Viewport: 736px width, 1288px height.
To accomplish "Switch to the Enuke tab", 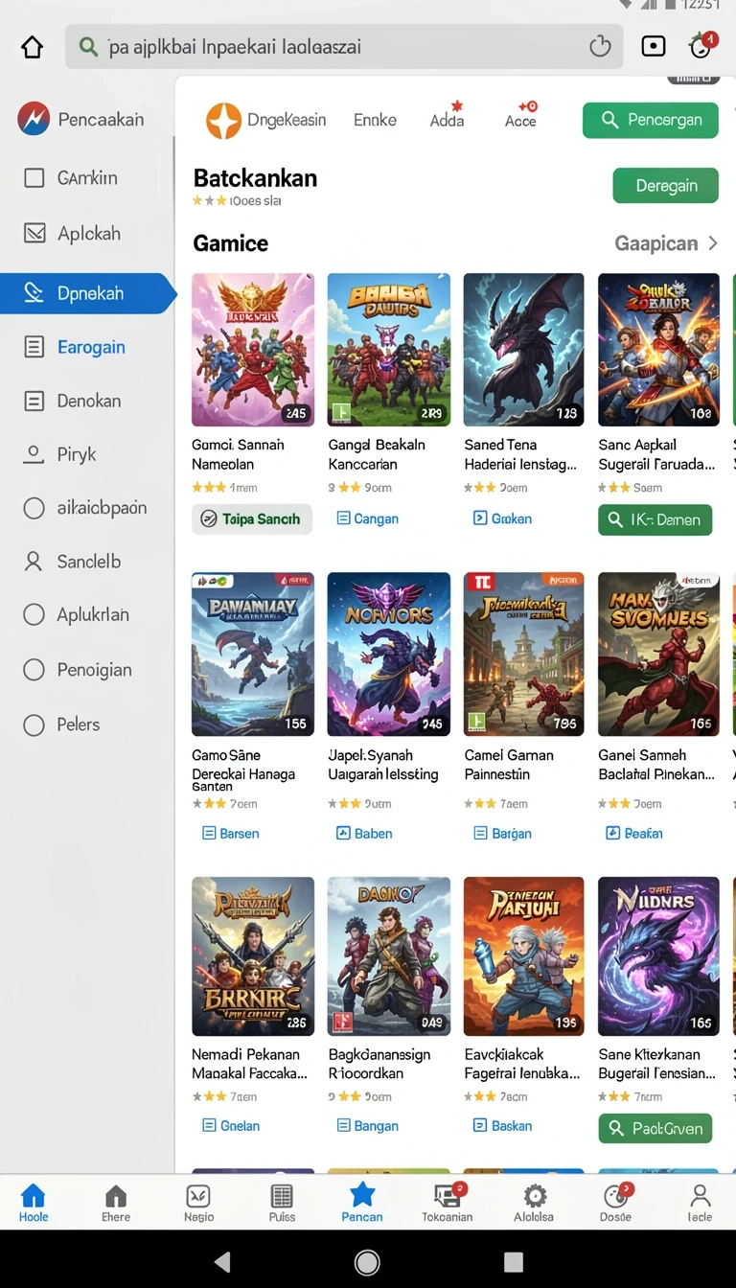I will pyautogui.click(x=375, y=120).
